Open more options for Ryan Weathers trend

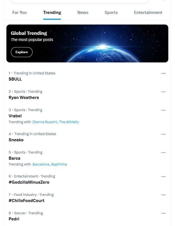pyautogui.click(x=163, y=92)
